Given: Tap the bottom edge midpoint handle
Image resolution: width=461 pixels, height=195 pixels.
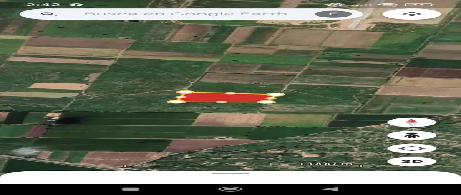Looking at the screenshot, I should (x=221, y=102).
